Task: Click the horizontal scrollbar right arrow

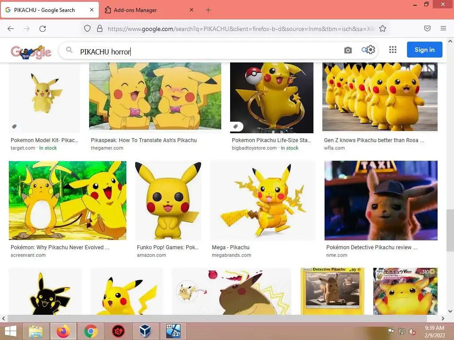Action: point(443,319)
